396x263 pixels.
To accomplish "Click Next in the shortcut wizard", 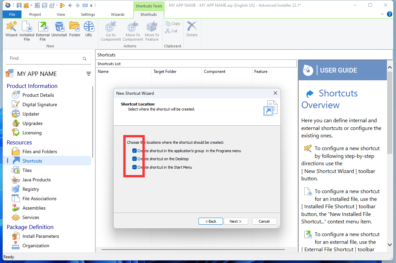I will [x=235, y=221].
